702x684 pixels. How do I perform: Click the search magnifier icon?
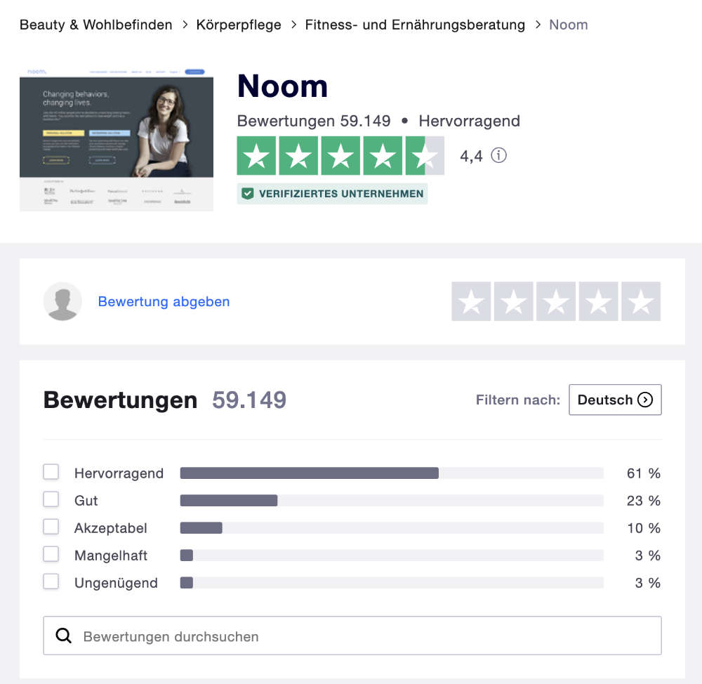click(64, 636)
